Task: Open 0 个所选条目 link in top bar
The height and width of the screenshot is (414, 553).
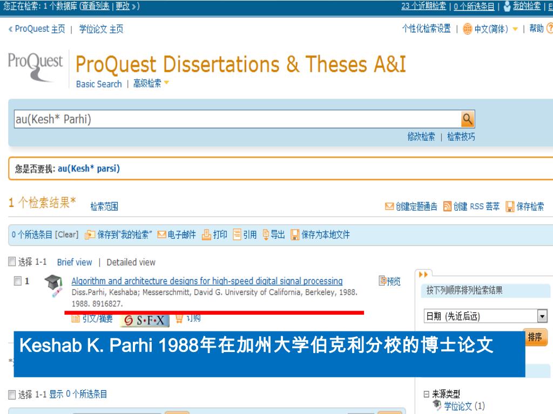Action: point(474,6)
